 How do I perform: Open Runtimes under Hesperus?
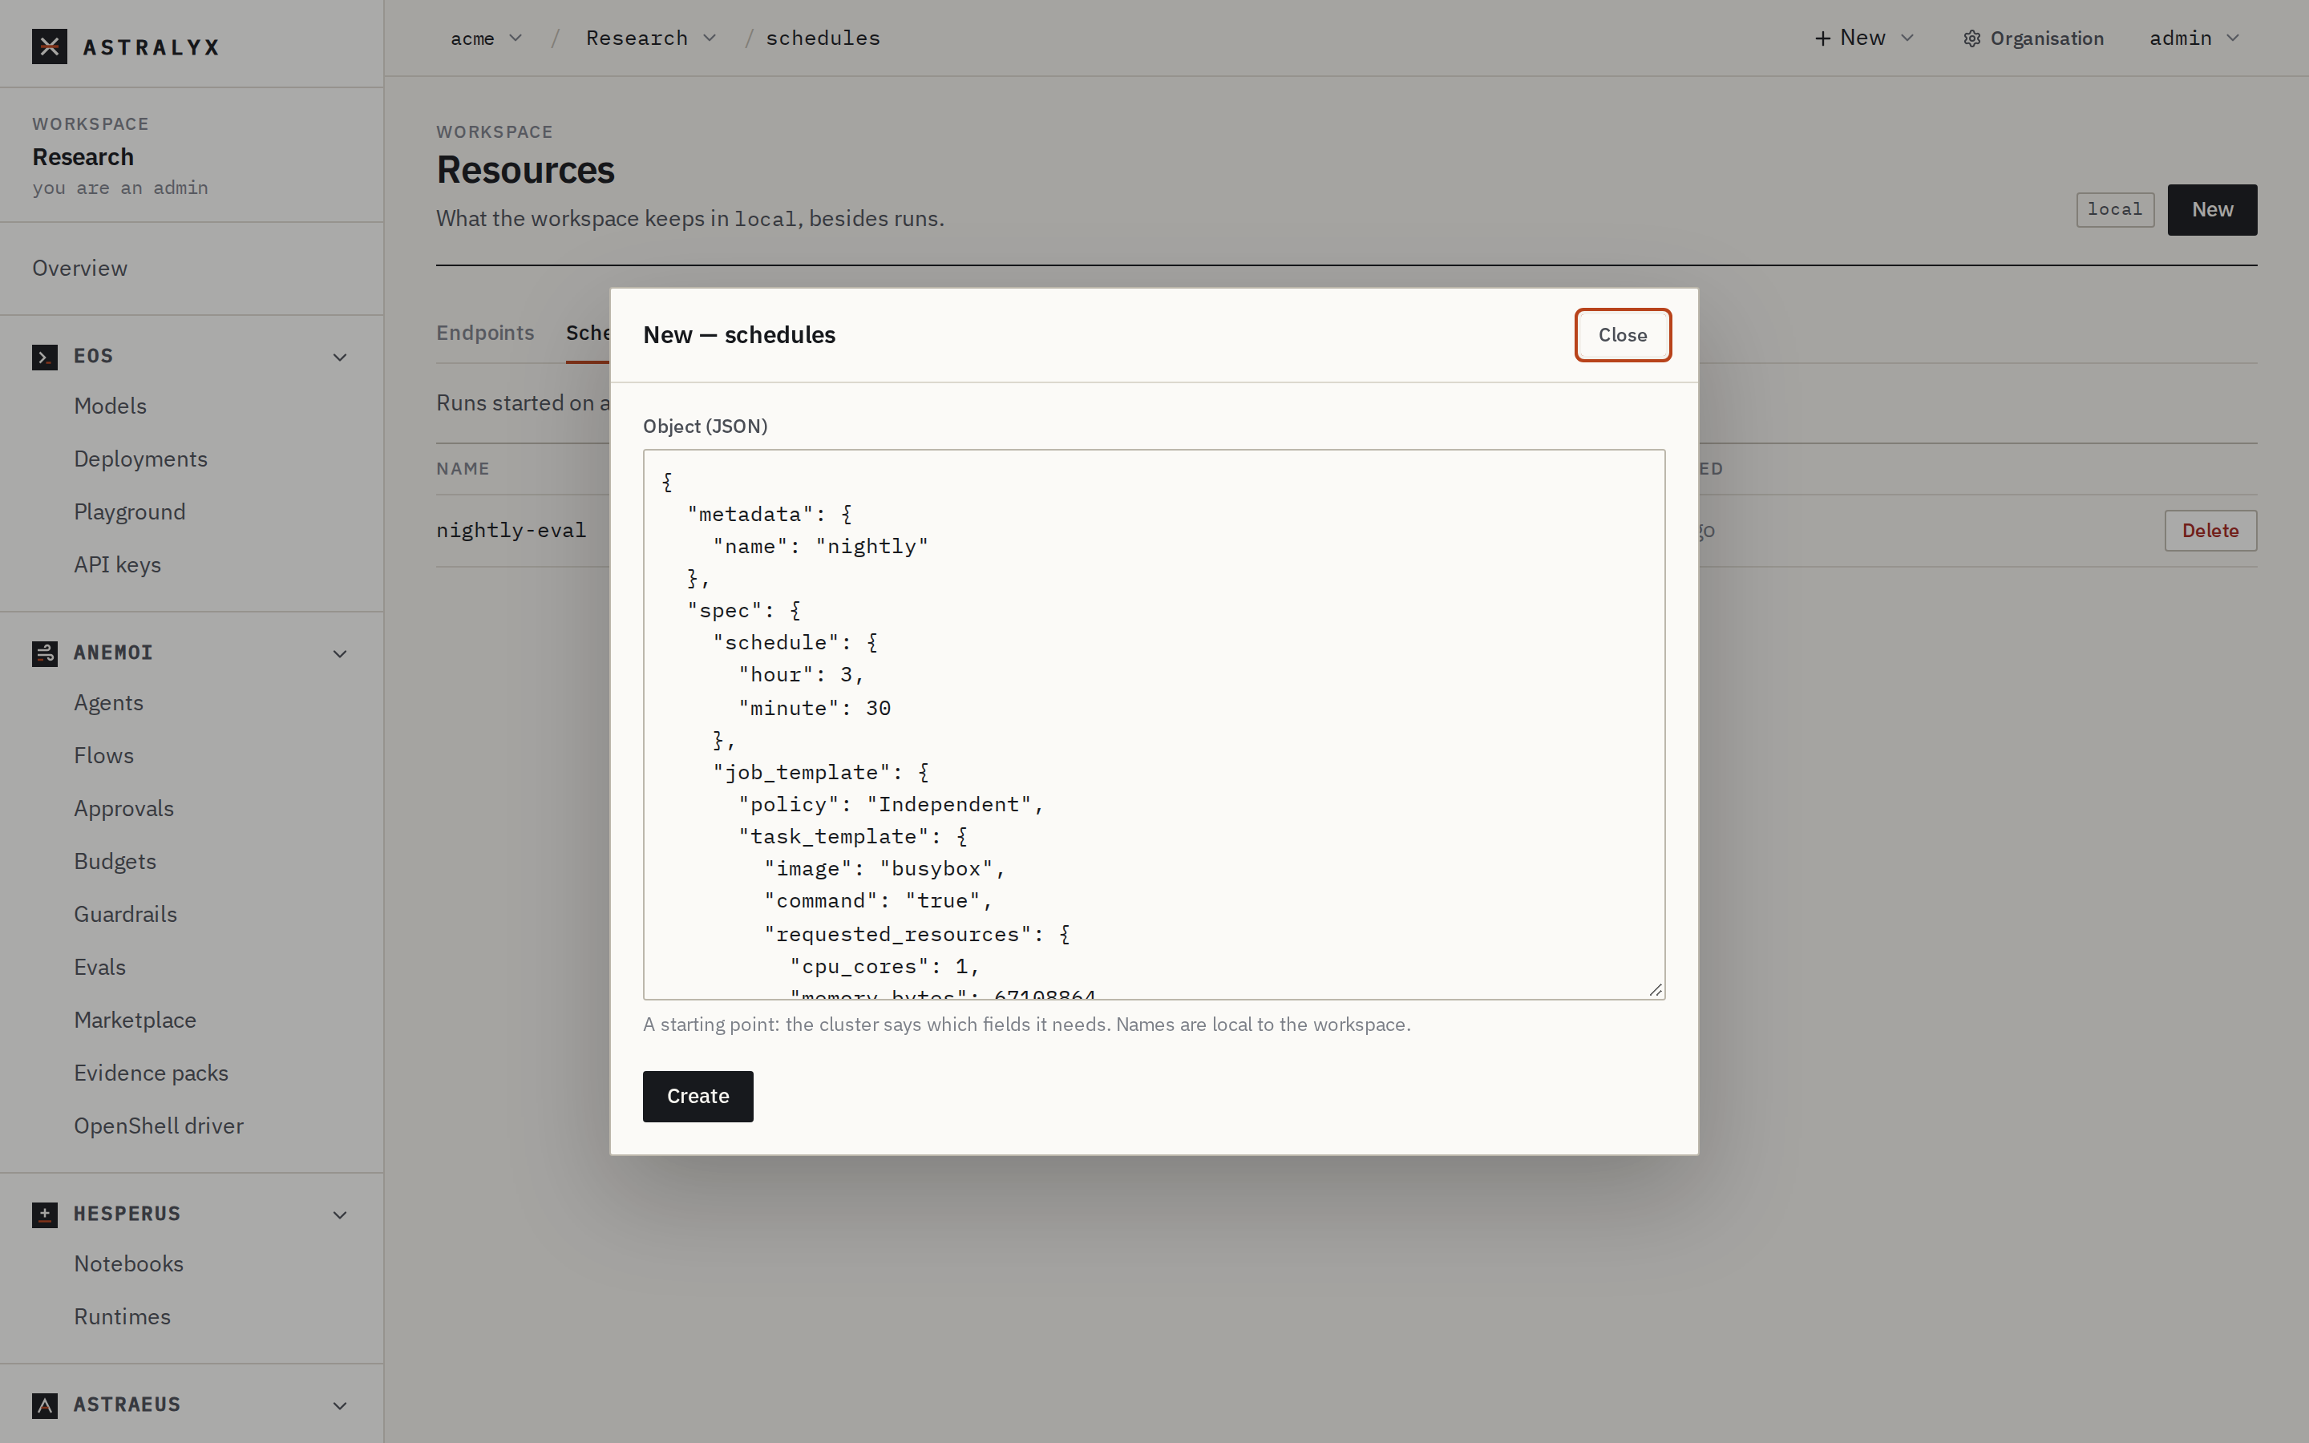(x=122, y=1317)
